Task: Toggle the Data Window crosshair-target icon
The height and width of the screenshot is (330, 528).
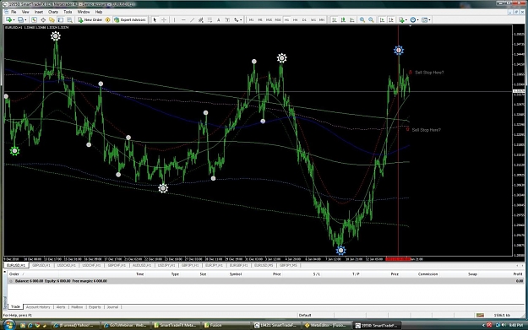Action: tap(43, 20)
